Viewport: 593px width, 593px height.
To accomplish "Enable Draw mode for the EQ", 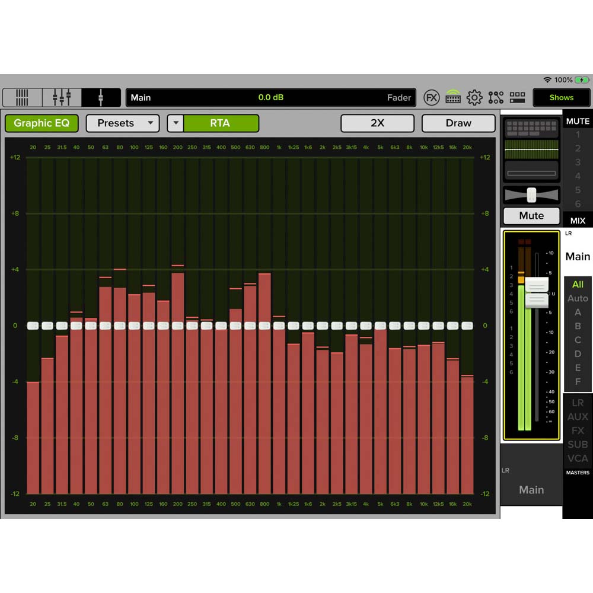I will [x=458, y=123].
